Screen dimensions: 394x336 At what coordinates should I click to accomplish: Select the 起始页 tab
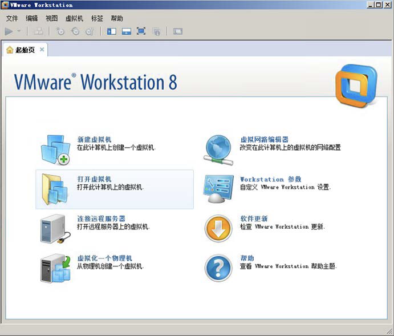pyautogui.click(x=25, y=50)
